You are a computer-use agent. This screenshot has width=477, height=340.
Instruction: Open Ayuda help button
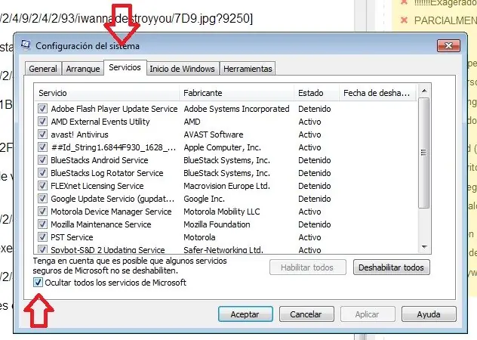click(429, 314)
